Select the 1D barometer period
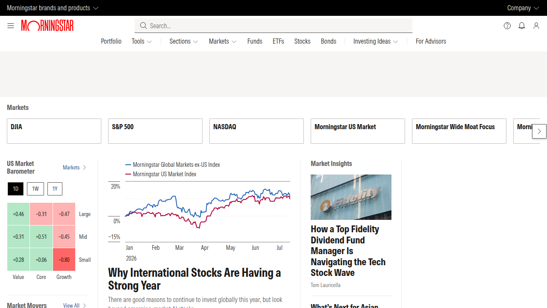Screen dimensions: 547x308 (x=15, y=189)
